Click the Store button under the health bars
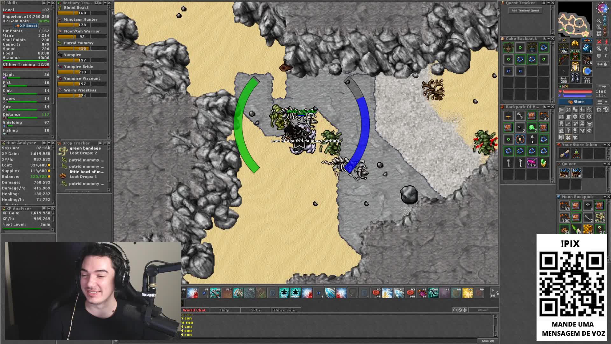Viewport: 611px width, 344px height. pos(576,102)
